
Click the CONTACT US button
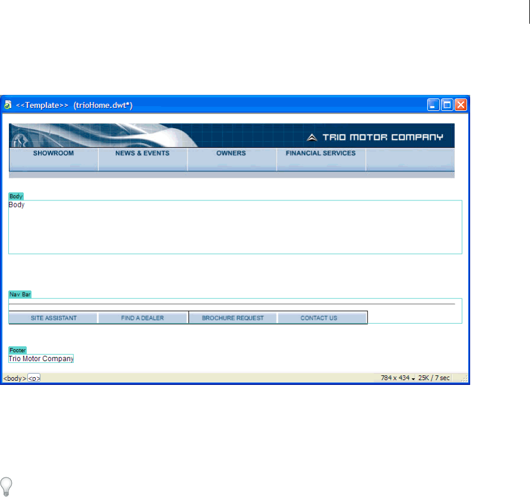tap(322, 318)
